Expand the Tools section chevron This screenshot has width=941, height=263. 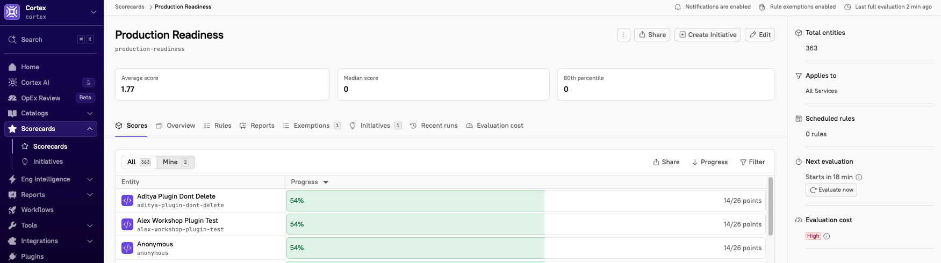[x=90, y=225]
